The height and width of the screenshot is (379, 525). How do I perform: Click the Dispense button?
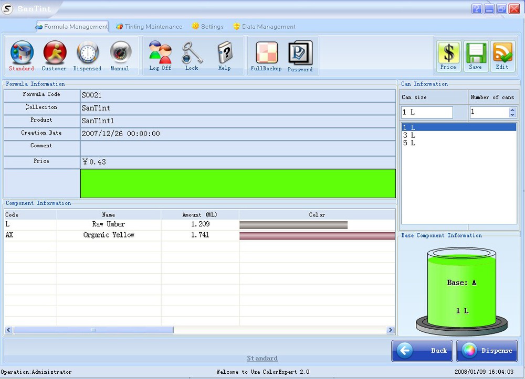point(487,351)
